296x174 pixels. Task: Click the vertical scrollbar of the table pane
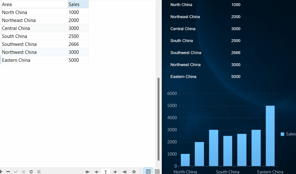coord(159,119)
